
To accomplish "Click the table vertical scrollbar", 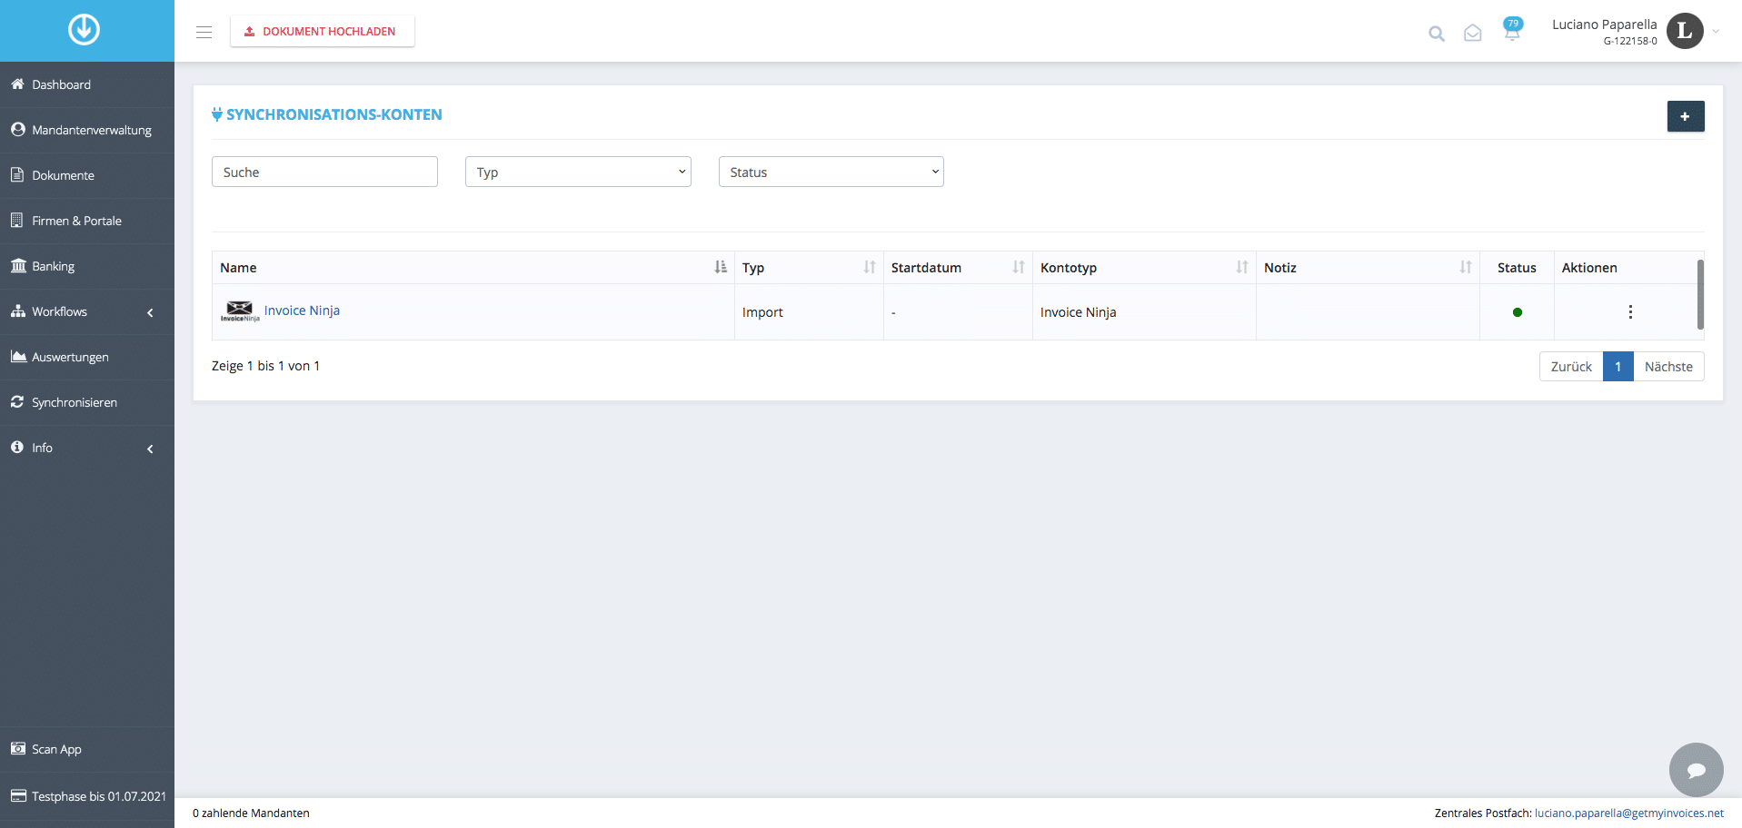I will point(1699,294).
